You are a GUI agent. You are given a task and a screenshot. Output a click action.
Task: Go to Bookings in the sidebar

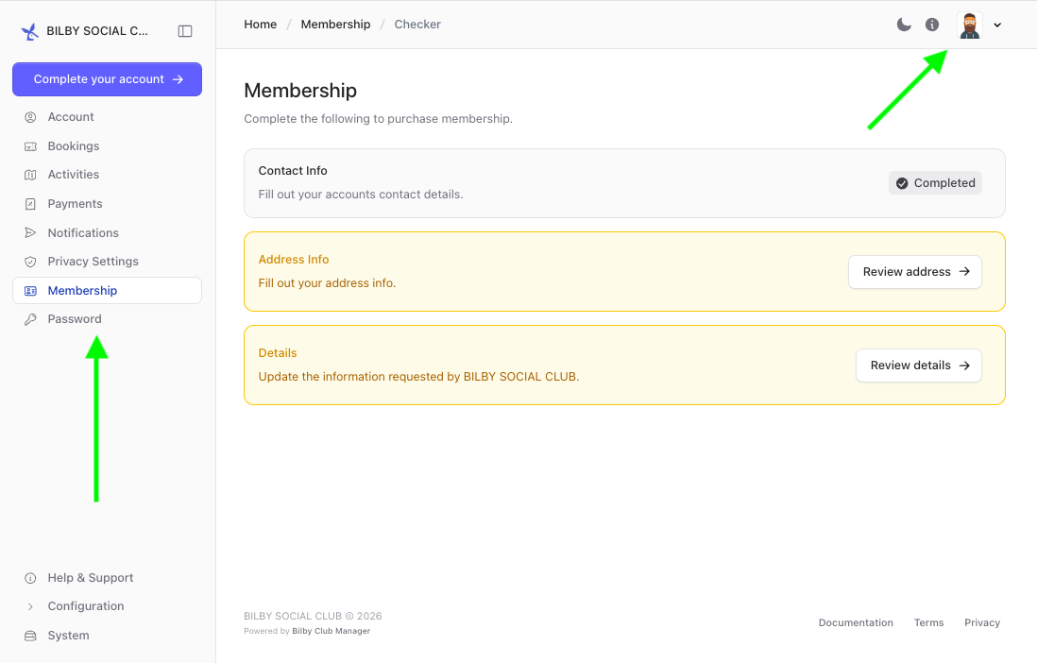[107, 146]
